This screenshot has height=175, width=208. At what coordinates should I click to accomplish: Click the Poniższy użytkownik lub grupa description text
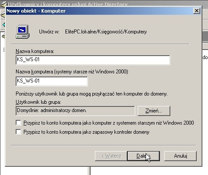click(x=91, y=94)
